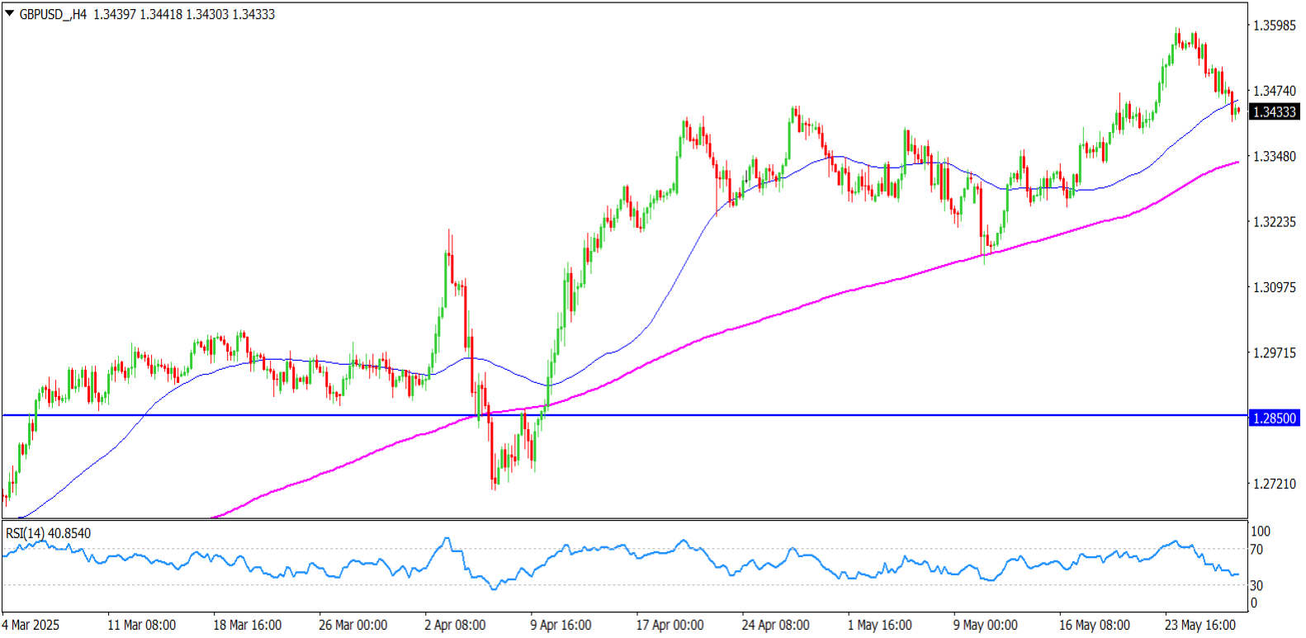The image size is (1306, 638).
Task: Click the 26 Mar 00:00 time label
Action: coord(353,625)
